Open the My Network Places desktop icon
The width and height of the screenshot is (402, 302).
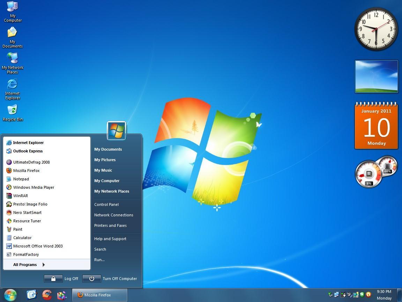(13, 58)
